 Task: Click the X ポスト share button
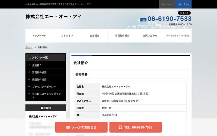tap(184, 13)
